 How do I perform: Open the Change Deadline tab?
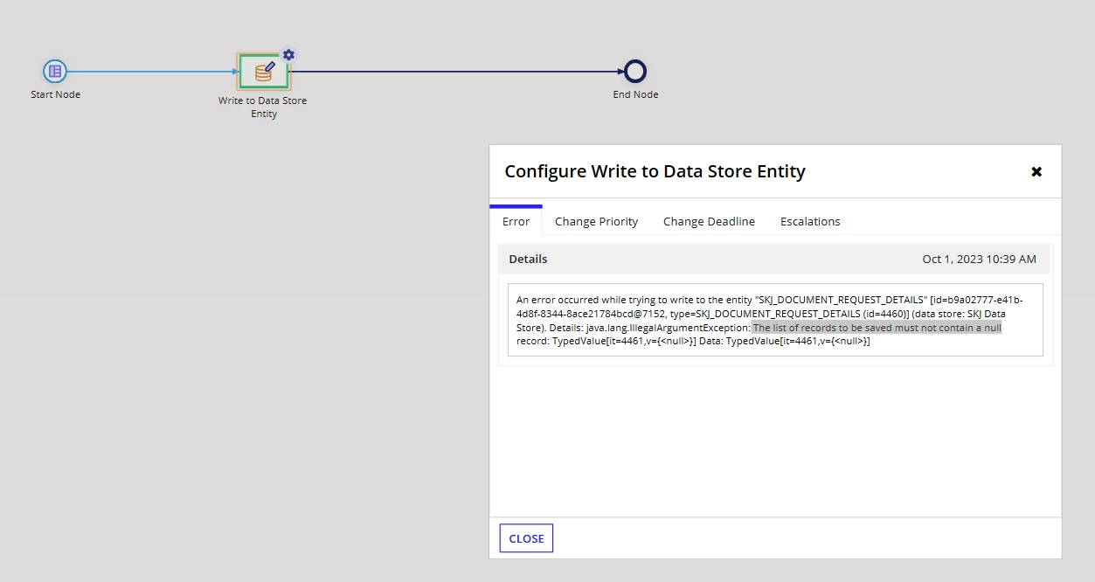709,221
